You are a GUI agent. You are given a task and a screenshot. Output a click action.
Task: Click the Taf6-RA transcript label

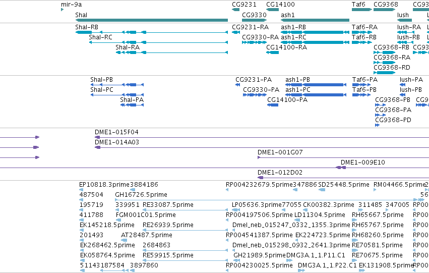(x=364, y=27)
